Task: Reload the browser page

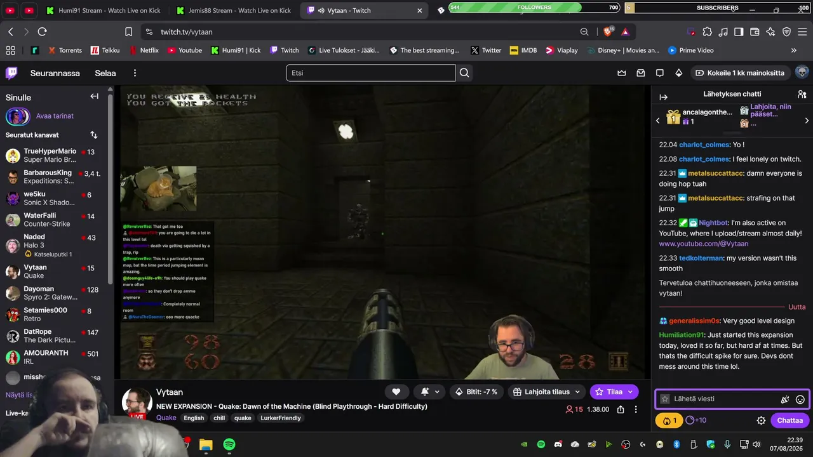Action: point(43,32)
